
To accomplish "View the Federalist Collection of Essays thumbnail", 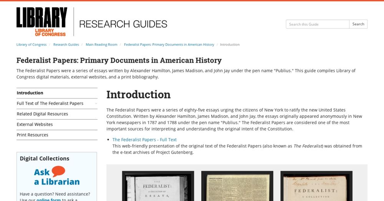I will tap(158, 186).
